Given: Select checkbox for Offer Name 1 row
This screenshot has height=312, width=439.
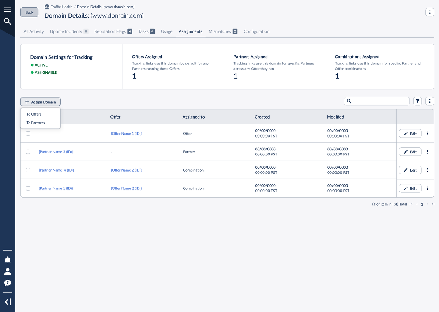Looking at the screenshot, I should point(28,134).
